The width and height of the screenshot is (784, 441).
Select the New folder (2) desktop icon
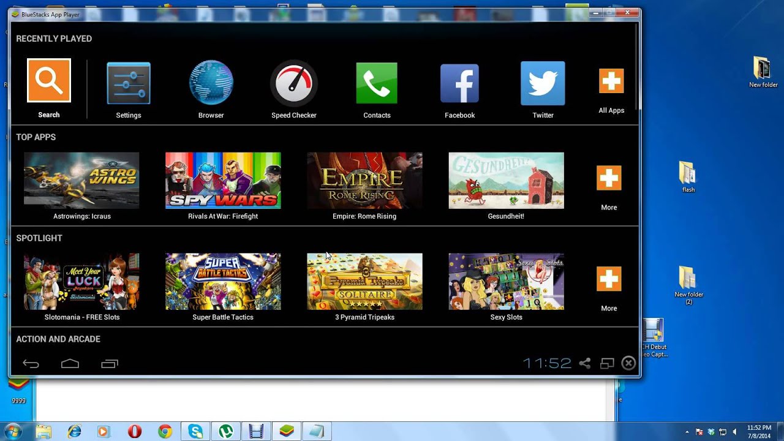[x=688, y=285]
